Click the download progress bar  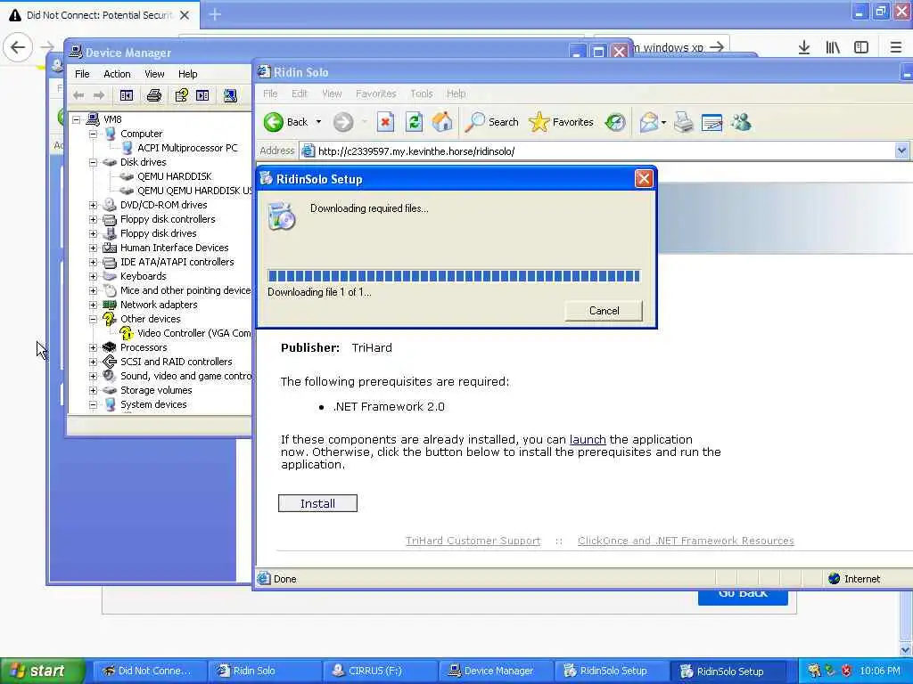click(454, 276)
